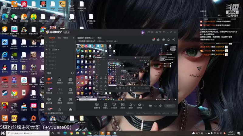The image size is (243, 136).
Task: Open the 房管助手 tool
Action: tap(60, 81)
